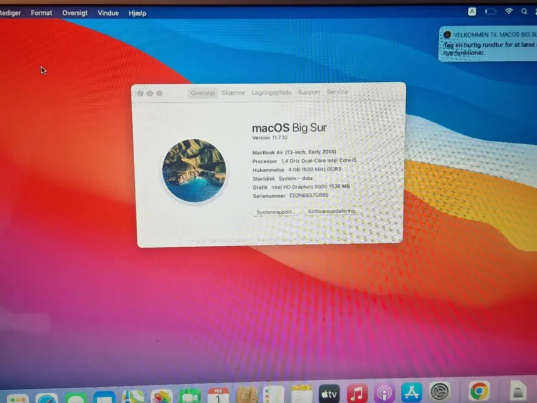Open the Wi-Fi status menu
Screen dimensions: 537x403
pos(508,11)
